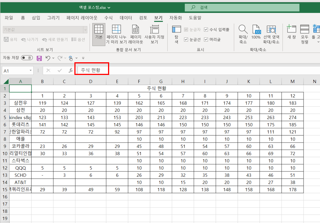Click the touch/mouse mode icon

71,59
